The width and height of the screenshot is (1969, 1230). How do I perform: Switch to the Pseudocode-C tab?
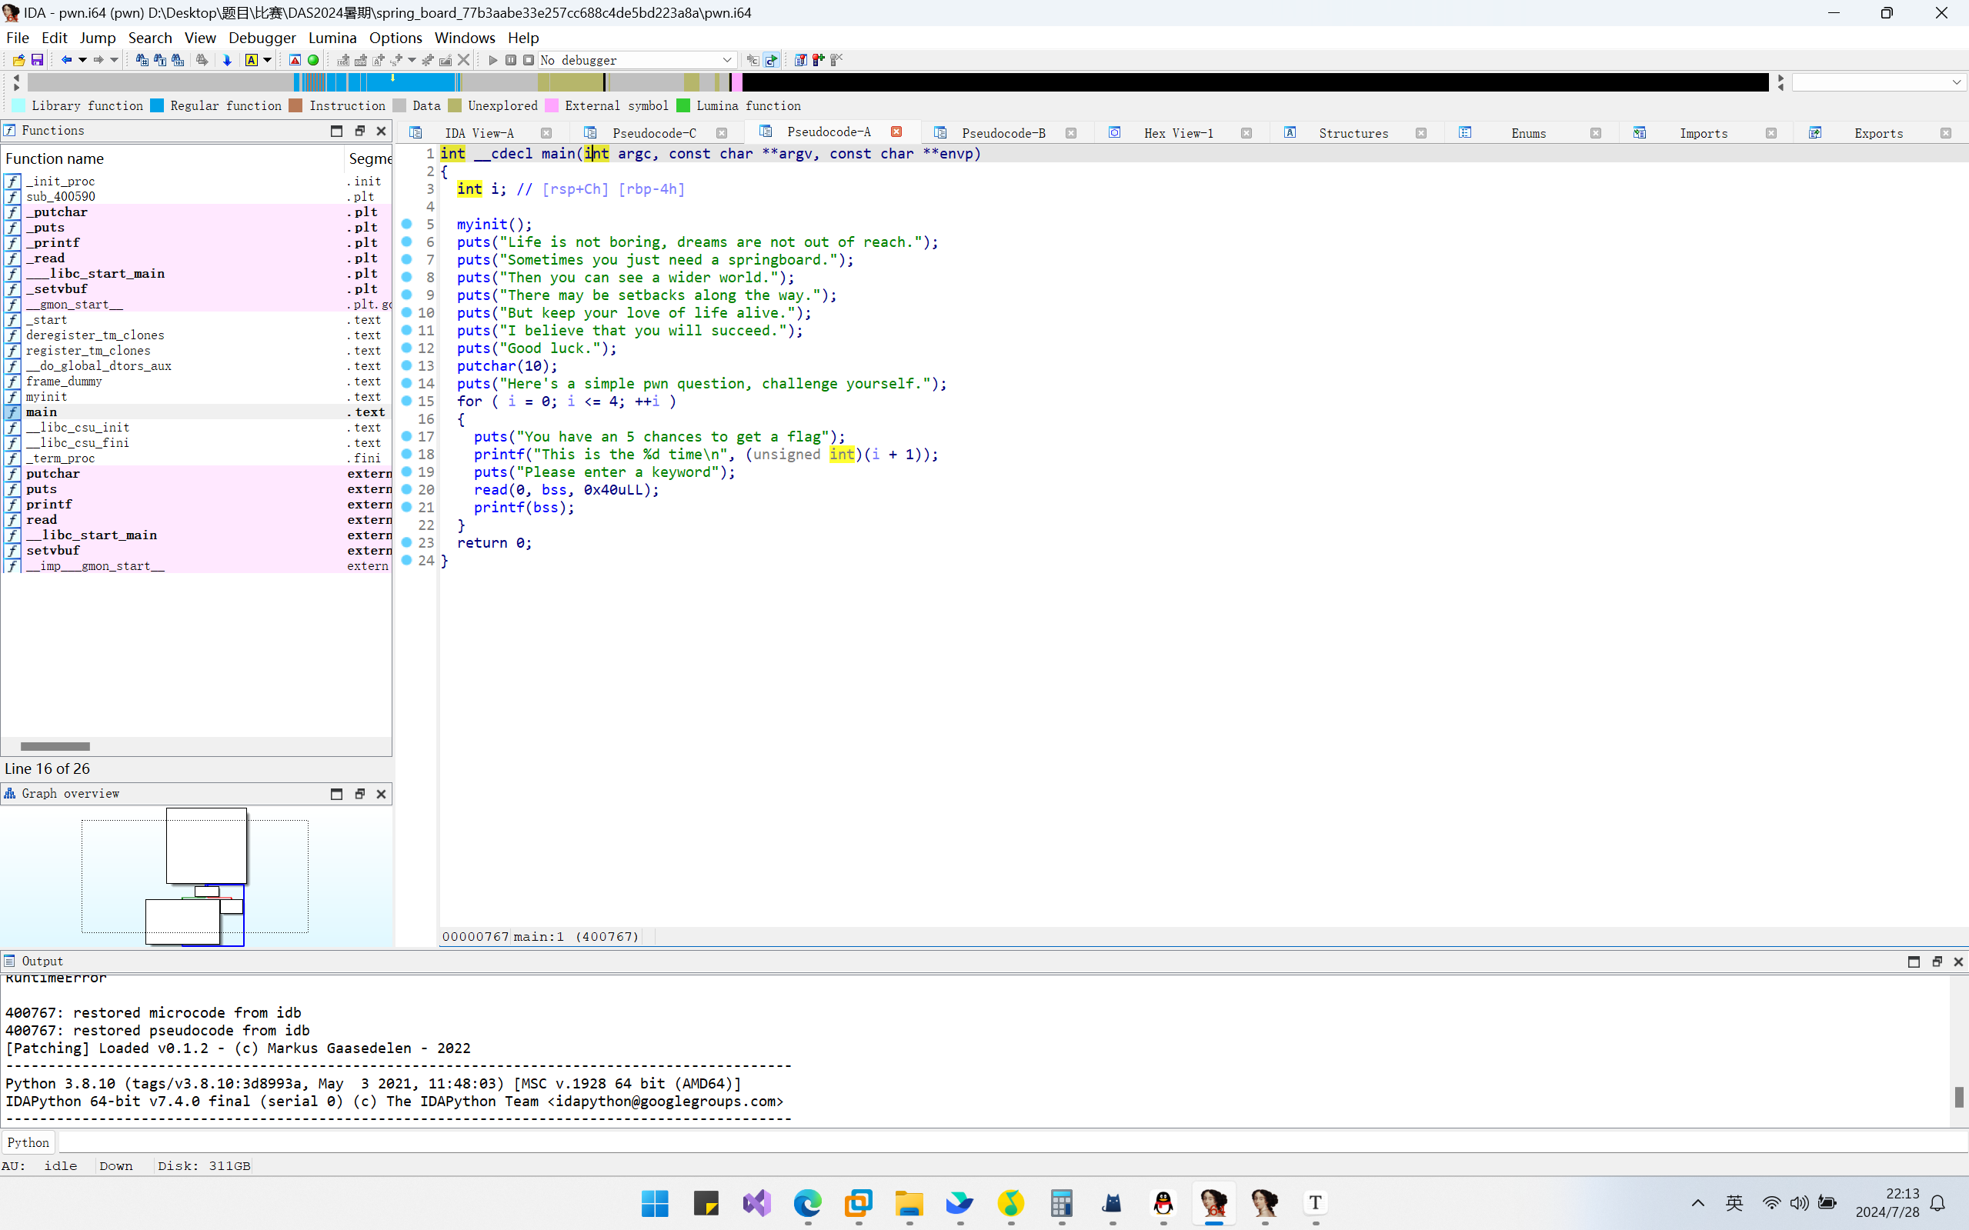[x=654, y=132]
